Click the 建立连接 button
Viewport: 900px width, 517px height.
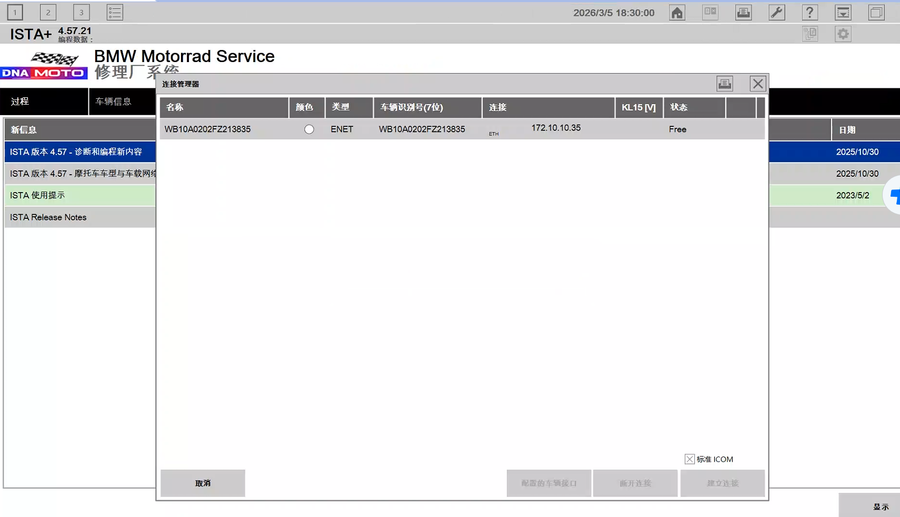[x=722, y=483]
